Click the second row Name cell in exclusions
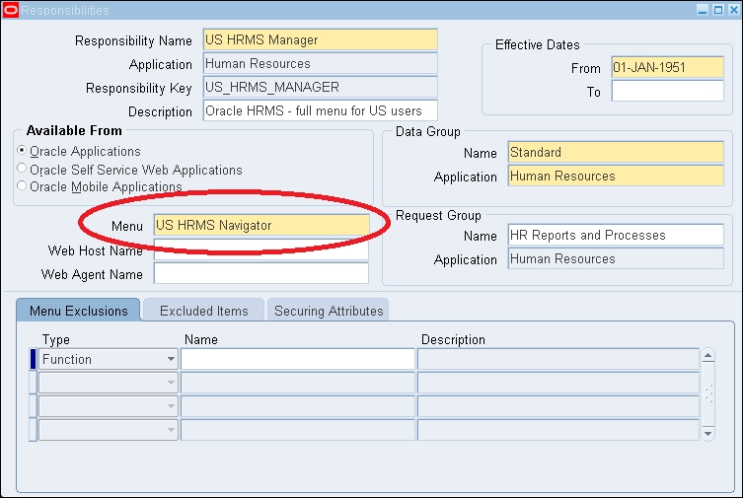 tap(298, 383)
